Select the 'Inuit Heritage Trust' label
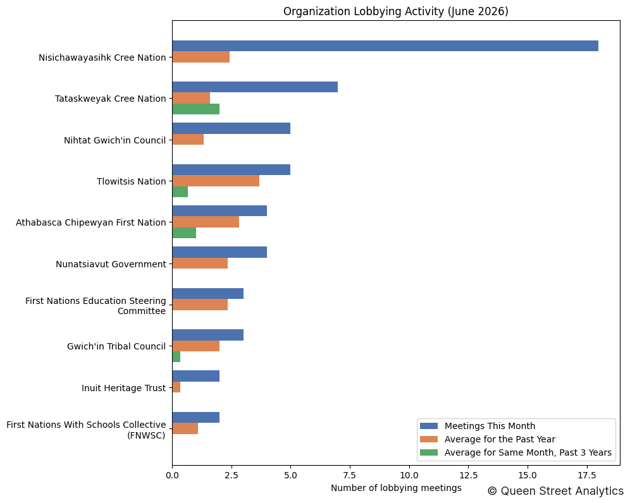630x503 pixels. pos(124,388)
